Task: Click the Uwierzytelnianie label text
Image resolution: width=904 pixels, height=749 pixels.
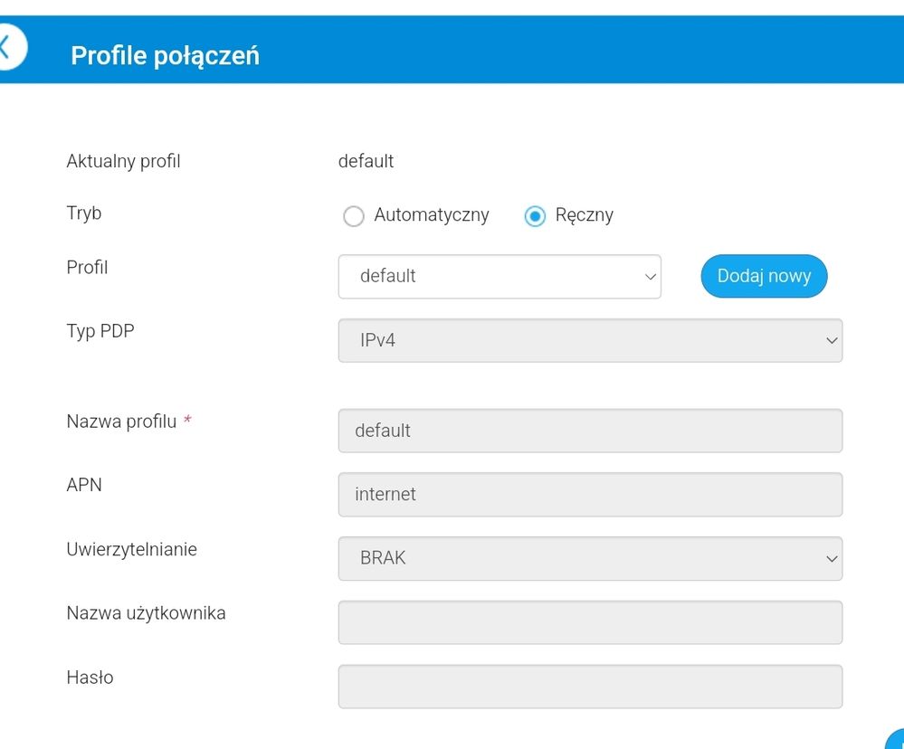Action: coord(131,549)
